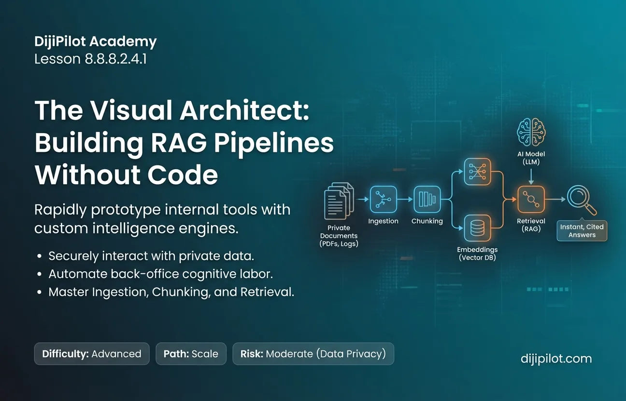
Task: Click the AI Model brain icon
Action: pyautogui.click(x=531, y=132)
